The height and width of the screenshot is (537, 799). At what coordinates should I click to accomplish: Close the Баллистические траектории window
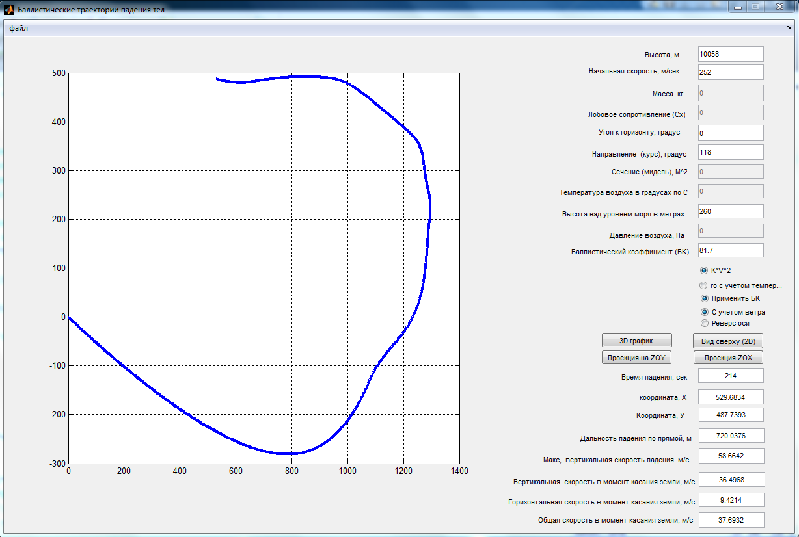[x=778, y=7]
